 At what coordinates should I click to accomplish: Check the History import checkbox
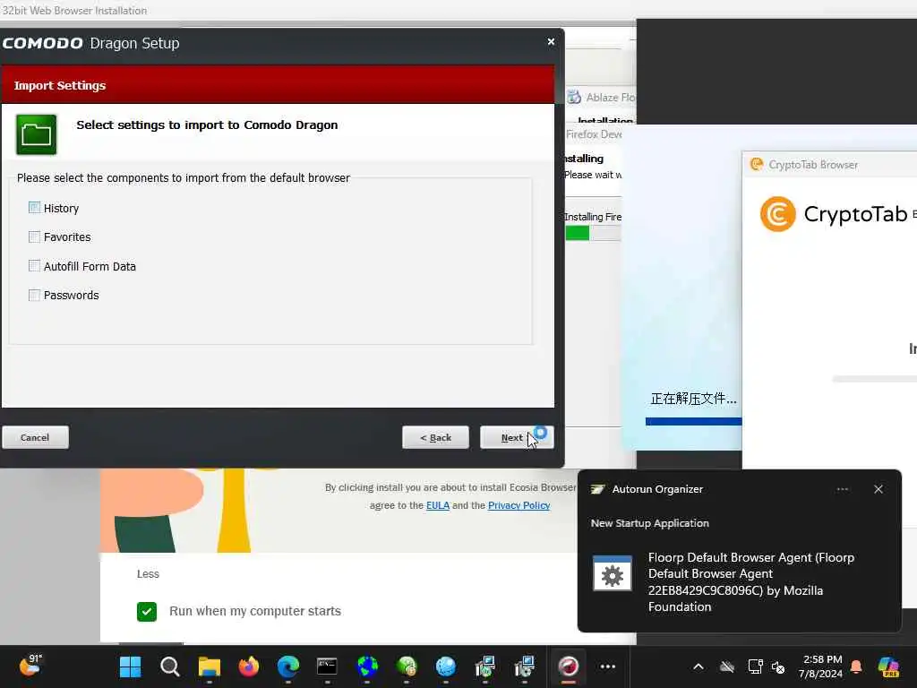coord(35,208)
